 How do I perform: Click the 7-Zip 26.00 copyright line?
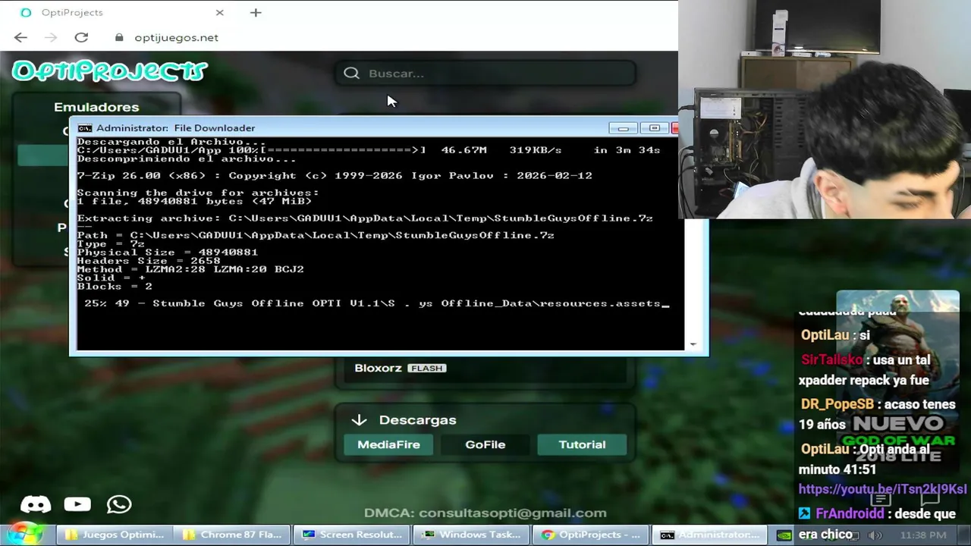click(x=335, y=175)
